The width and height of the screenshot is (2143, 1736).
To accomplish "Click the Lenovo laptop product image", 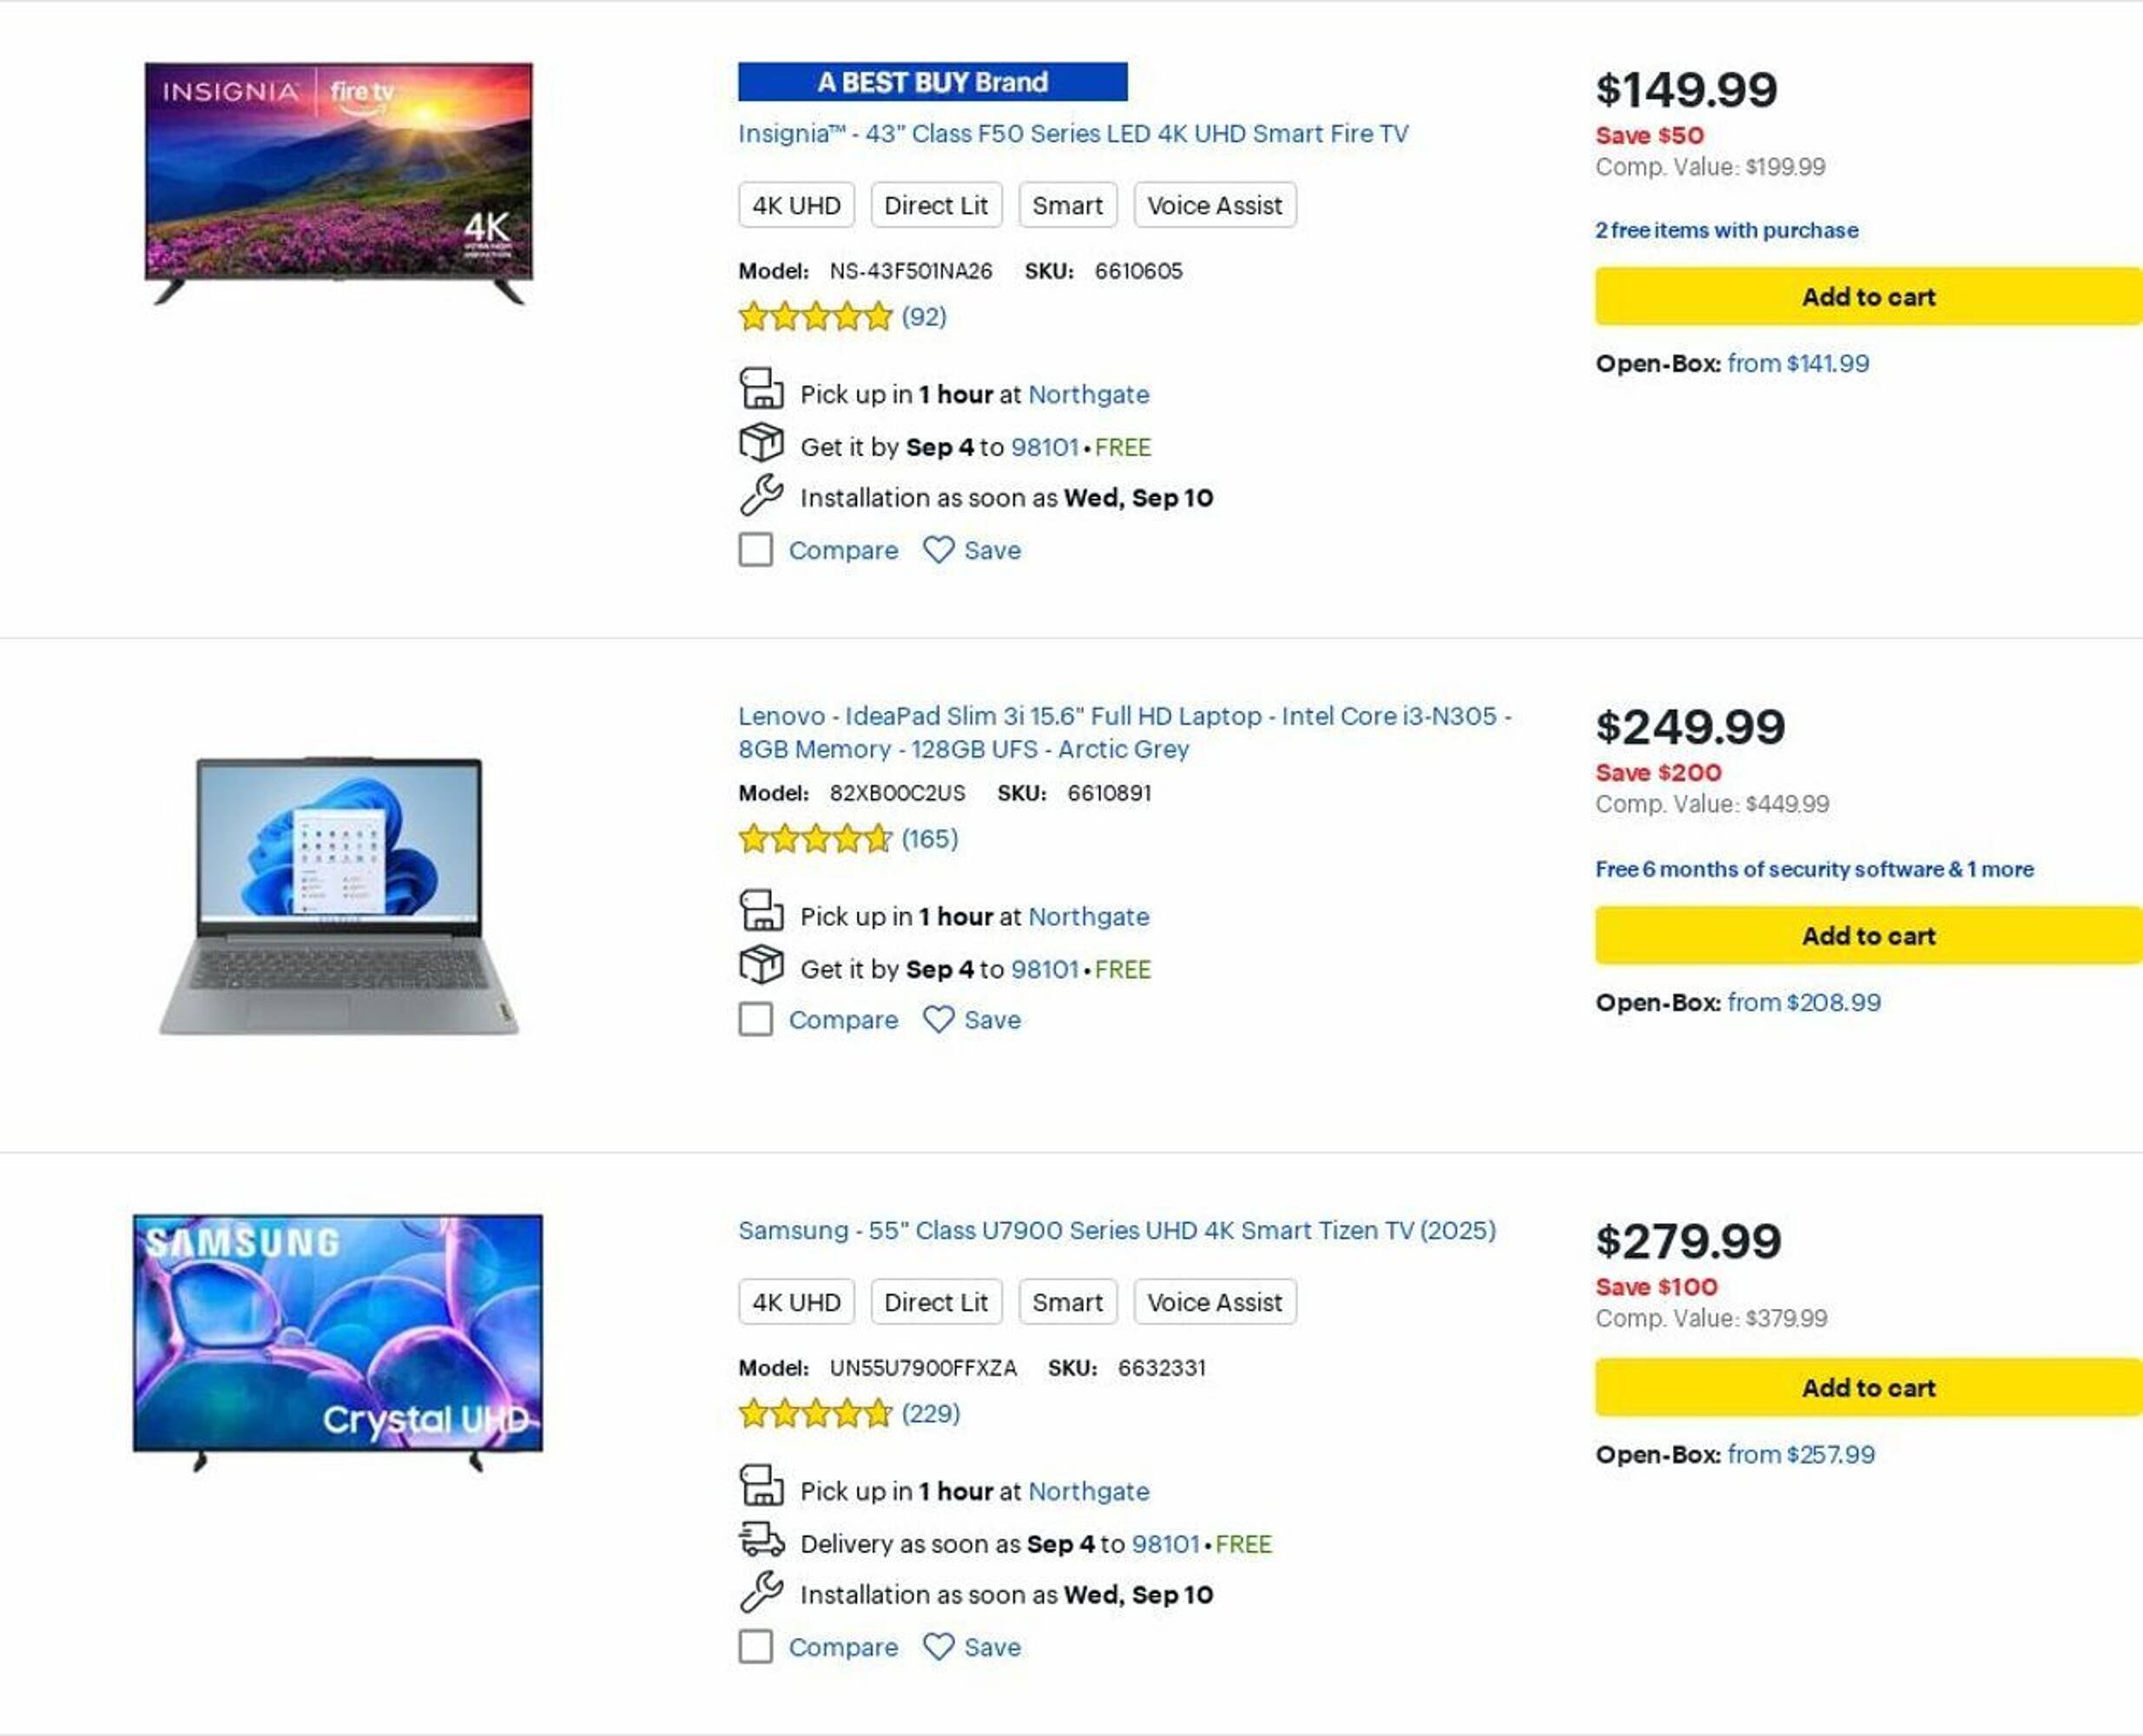I will [x=338, y=895].
